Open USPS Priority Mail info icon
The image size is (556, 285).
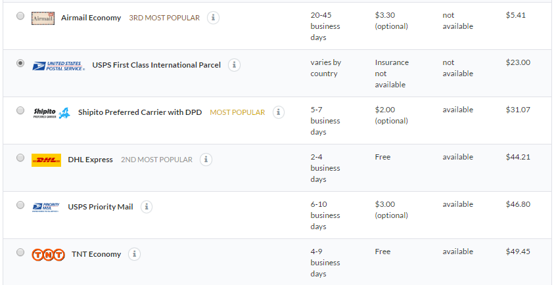click(x=147, y=207)
